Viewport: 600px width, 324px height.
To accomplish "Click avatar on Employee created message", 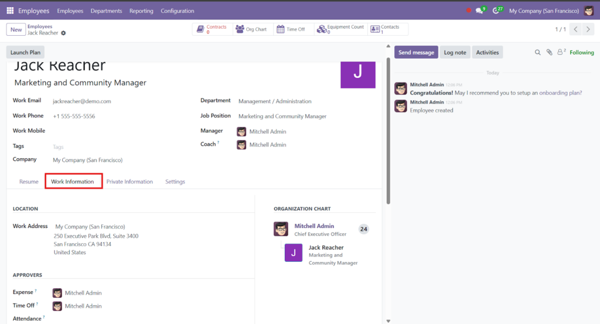I will (x=401, y=106).
